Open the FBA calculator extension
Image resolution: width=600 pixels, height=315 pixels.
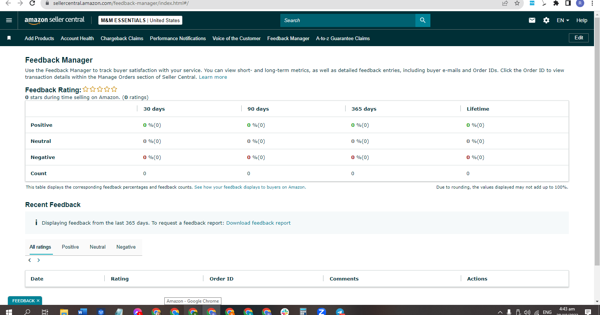(532, 3)
